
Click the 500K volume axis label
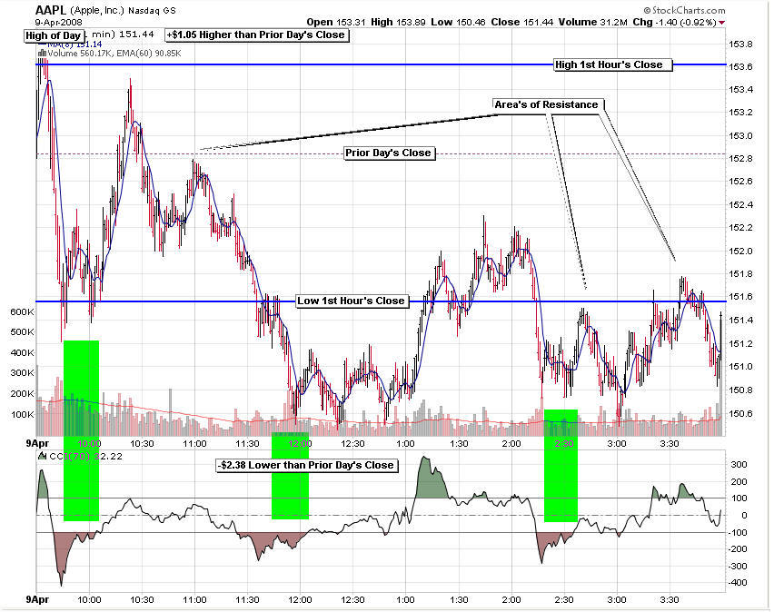22,332
